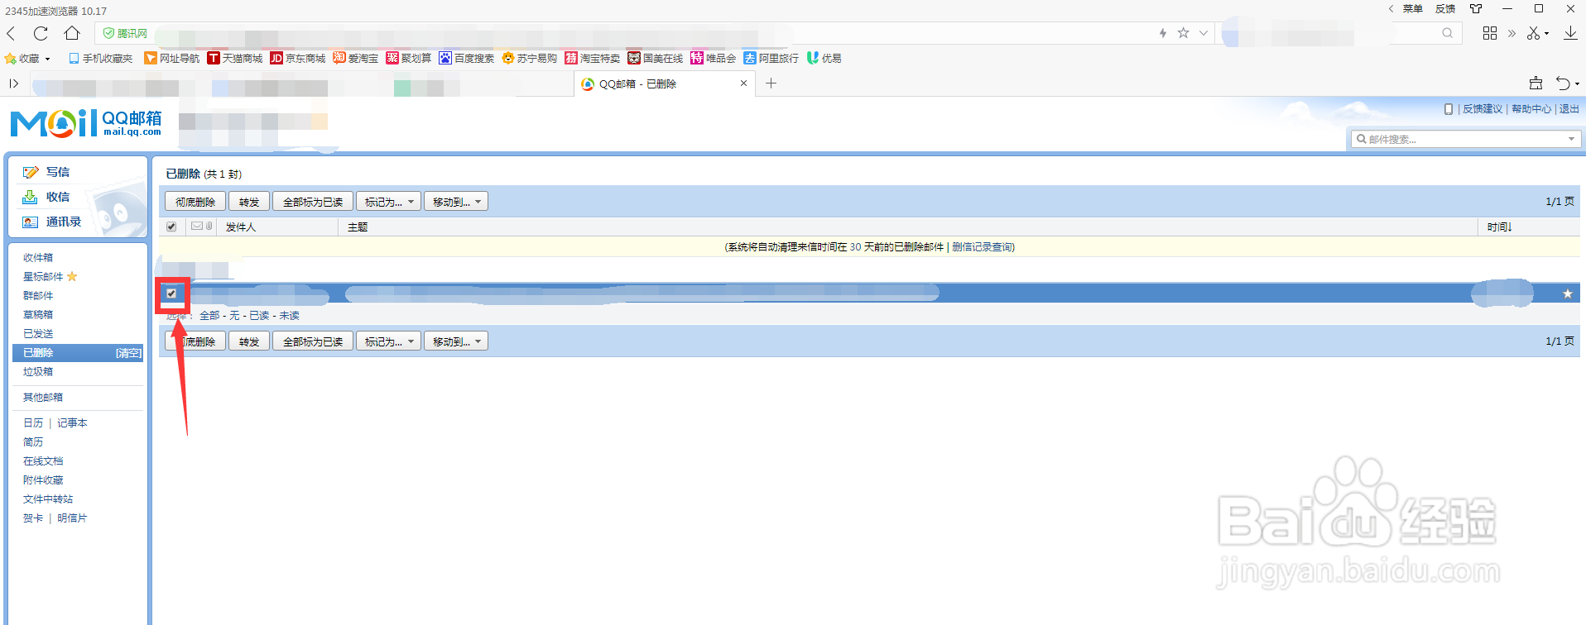The height and width of the screenshot is (625, 1586).
Task: Sort by the envelope status column icon
Action: [x=197, y=226]
